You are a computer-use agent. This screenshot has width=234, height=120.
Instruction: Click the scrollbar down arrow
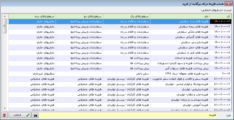[x=5, y=108]
